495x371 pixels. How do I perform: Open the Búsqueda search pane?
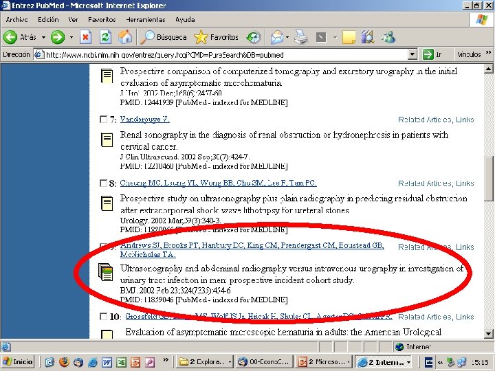click(x=164, y=37)
